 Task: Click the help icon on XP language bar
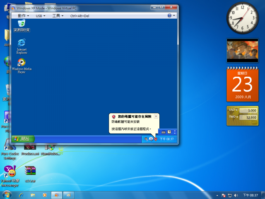tap(169, 132)
